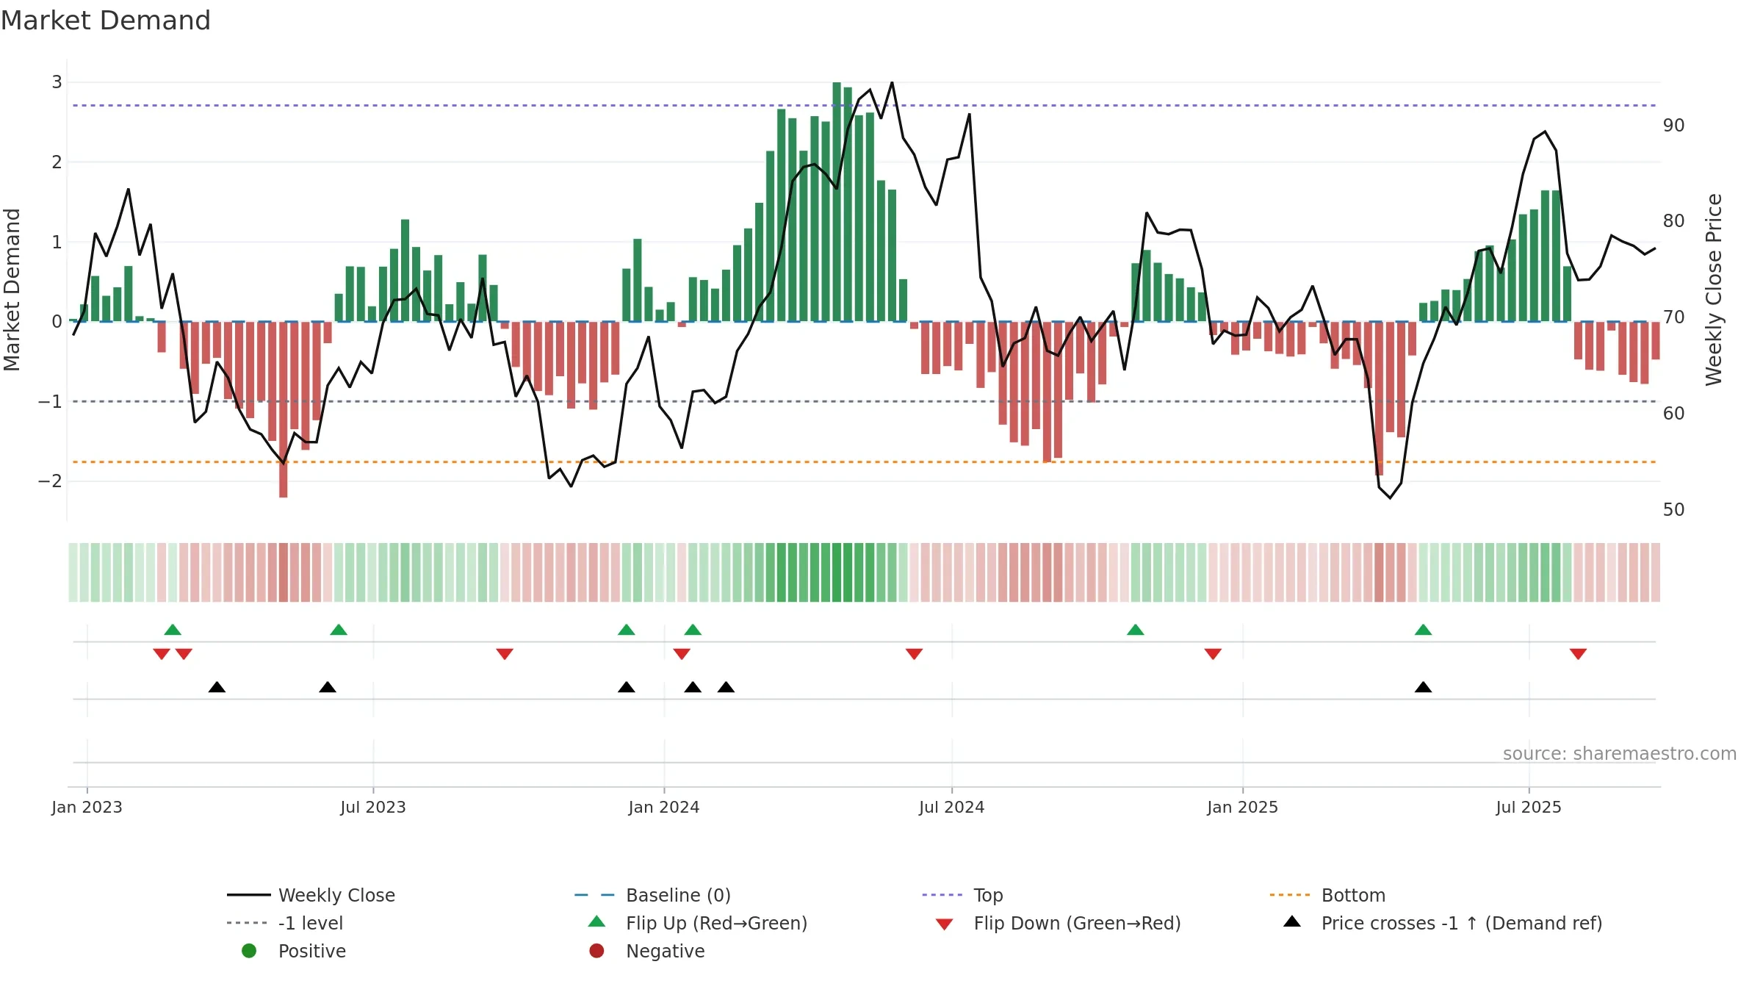This screenshot has width=1763, height=992.
Task: Click the Weekly Close Price right axis title
Action: tap(1714, 290)
